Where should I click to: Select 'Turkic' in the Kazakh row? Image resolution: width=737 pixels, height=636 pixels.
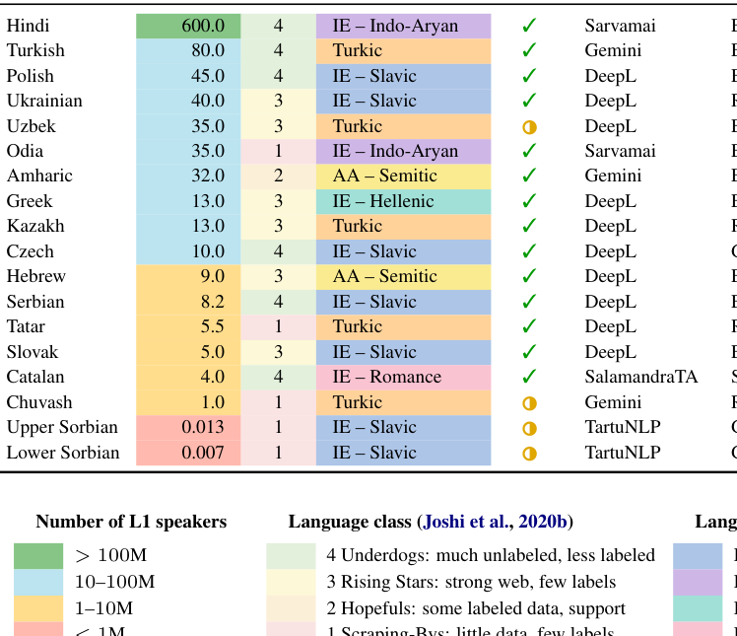[358, 226]
